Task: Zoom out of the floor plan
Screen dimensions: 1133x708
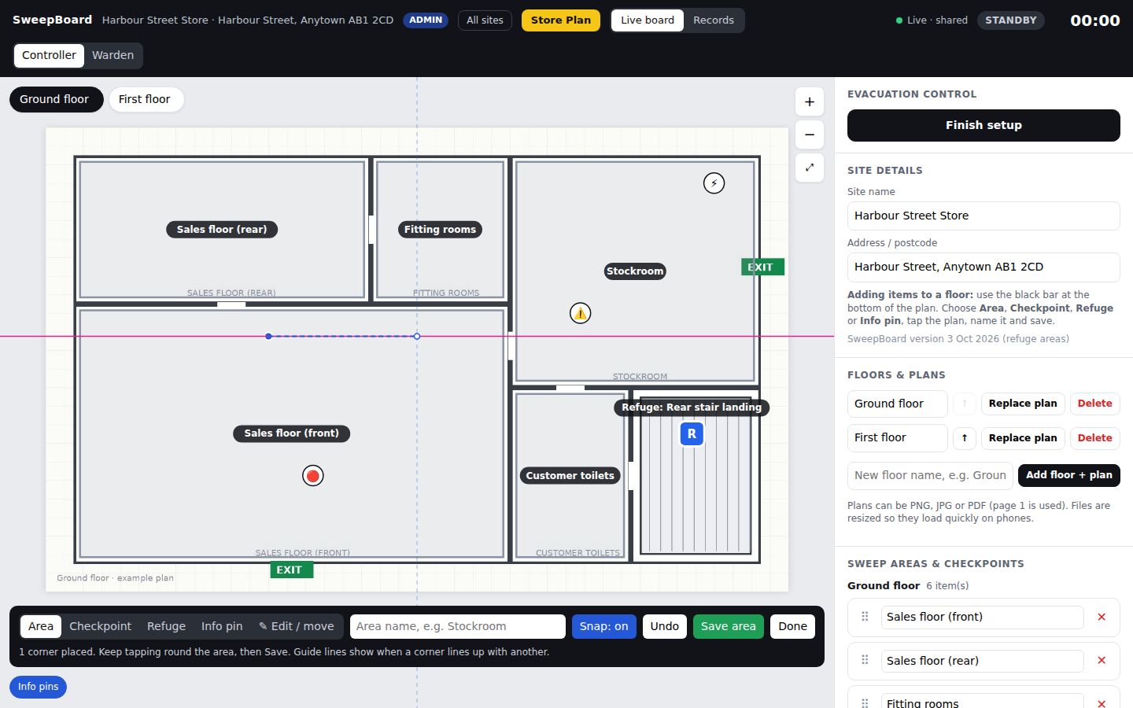Action: pos(810,135)
